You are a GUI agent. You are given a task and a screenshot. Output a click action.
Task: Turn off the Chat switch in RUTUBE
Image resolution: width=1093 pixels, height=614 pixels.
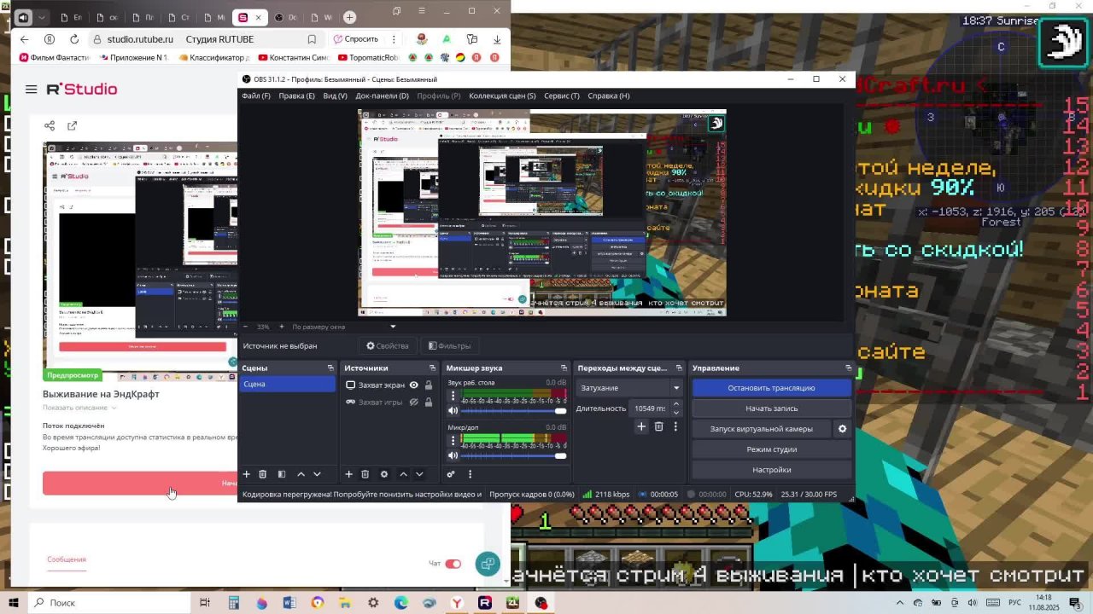453,564
